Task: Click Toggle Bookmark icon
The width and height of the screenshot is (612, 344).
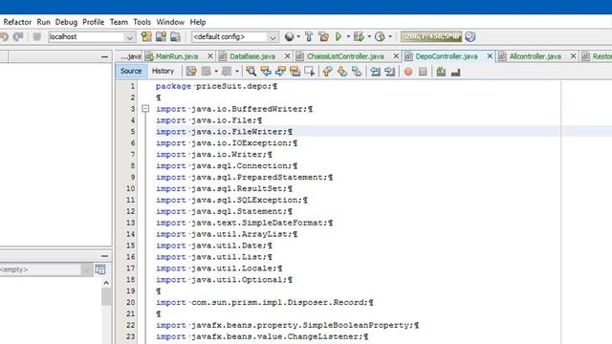Action: click(357, 71)
